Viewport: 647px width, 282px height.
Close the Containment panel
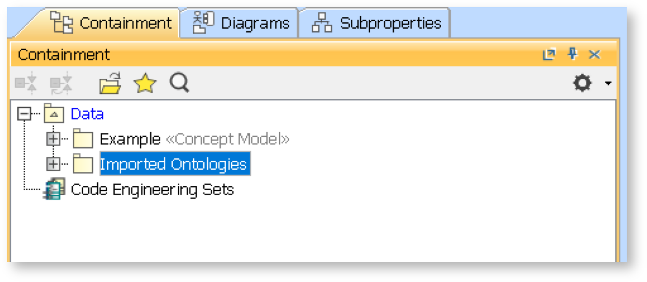point(595,54)
